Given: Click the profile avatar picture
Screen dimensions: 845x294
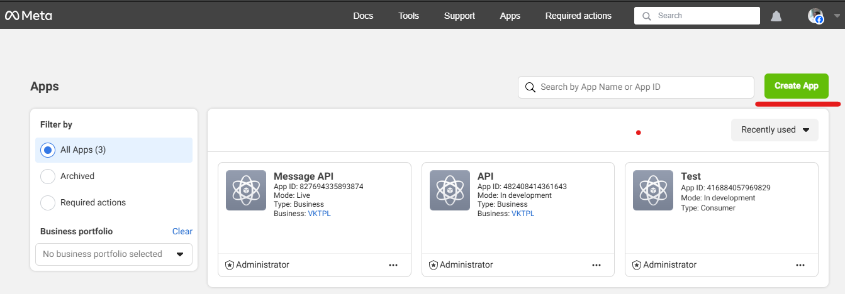Looking at the screenshot, I should 815,16.
